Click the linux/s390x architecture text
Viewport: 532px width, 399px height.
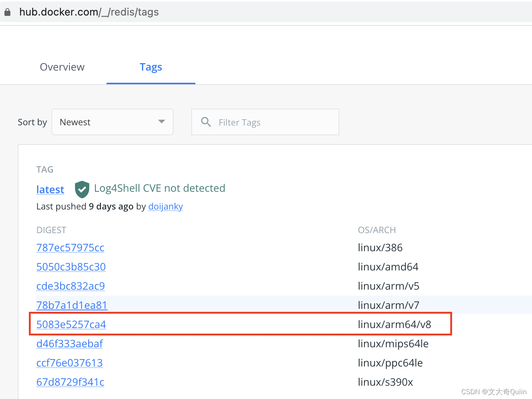[385, 382]
